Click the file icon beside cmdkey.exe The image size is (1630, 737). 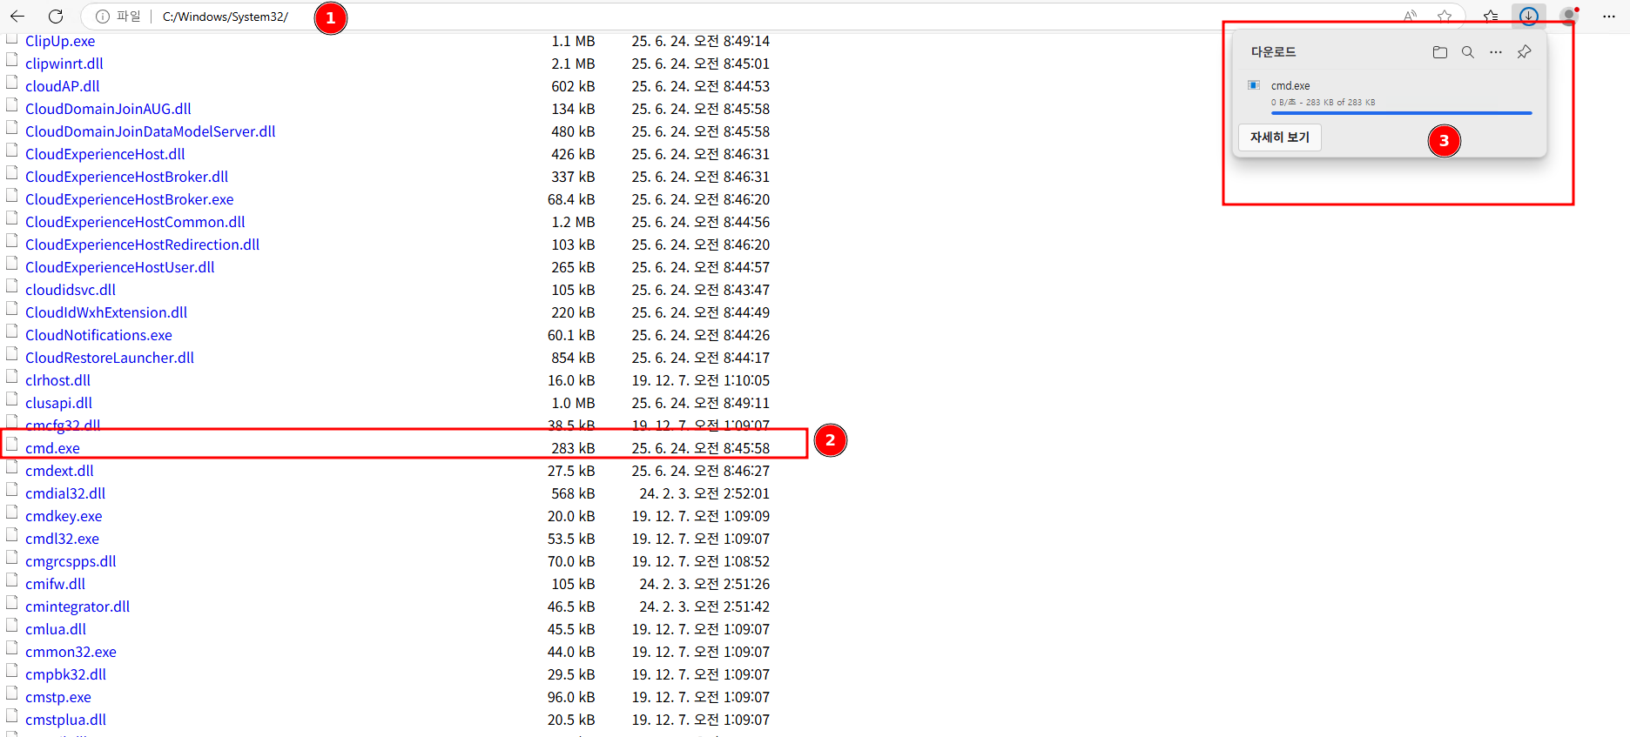coord(12,513)
